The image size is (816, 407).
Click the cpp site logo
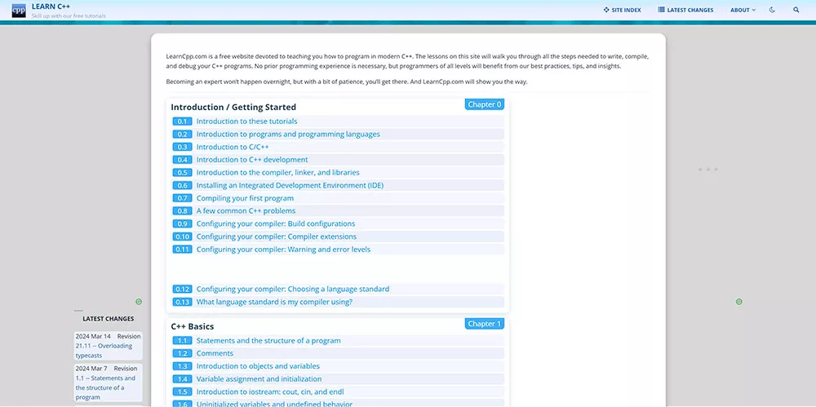click(19, 11)
